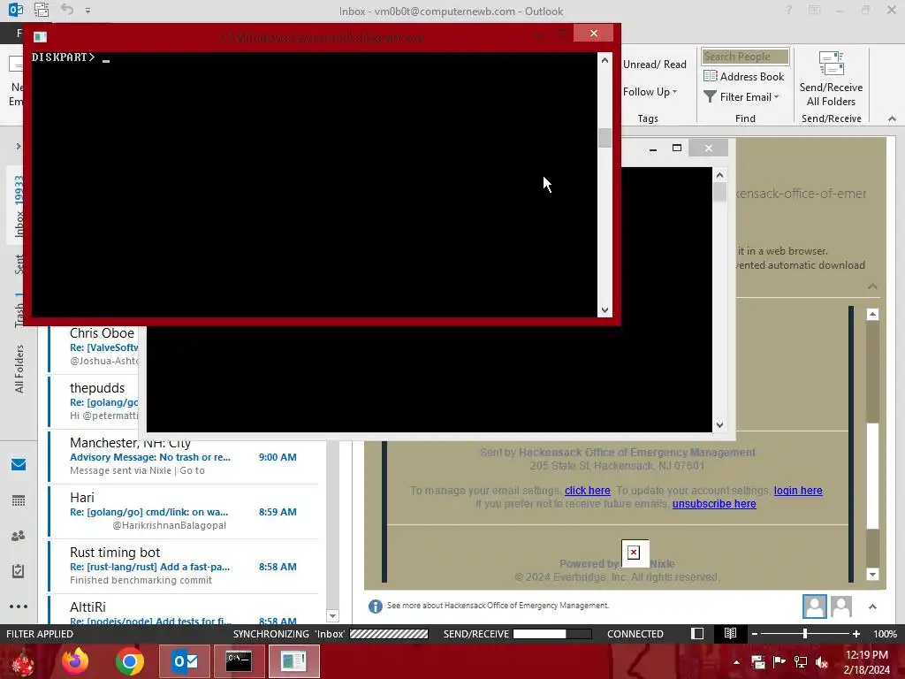
Task: Open Customize Quick Access Toolbar dropdown
Action: pyautogui.click(x=87, y=11)
